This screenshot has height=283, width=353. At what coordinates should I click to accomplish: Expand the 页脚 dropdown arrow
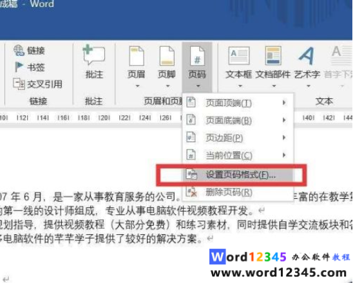(167, 86)
